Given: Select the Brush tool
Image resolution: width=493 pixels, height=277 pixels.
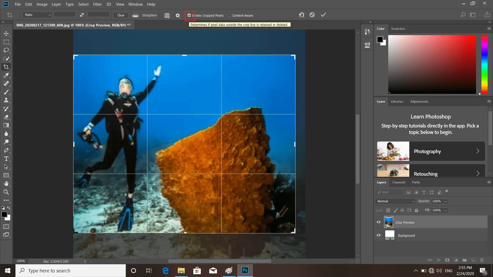Looking at the screenshot, I should click(6, 92).
